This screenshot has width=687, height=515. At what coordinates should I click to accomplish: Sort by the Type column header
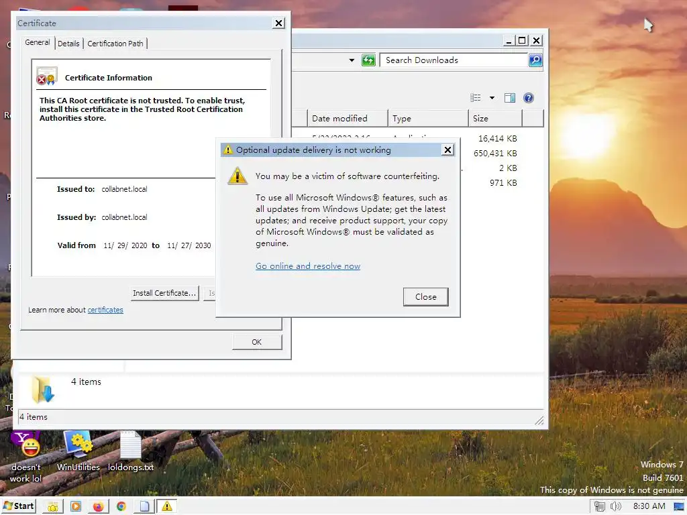pyautogui.click(x=428, y=118)
